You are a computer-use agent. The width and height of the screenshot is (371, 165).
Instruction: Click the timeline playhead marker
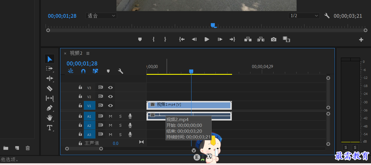(x=191, y=71)
